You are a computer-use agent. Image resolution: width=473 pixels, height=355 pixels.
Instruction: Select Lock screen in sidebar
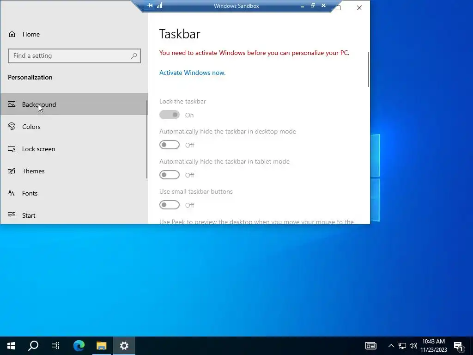[73, 149]
